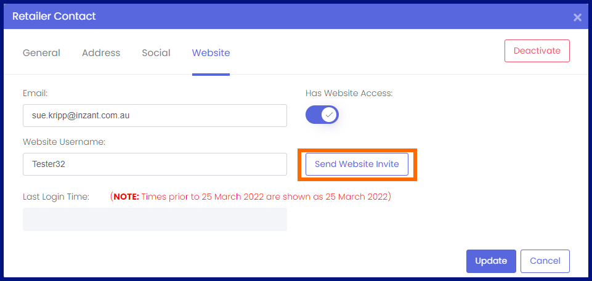Screen dimensions: 592x281
Task: Disable the Has Website Access toggle
Action: (x=322, y=115)
